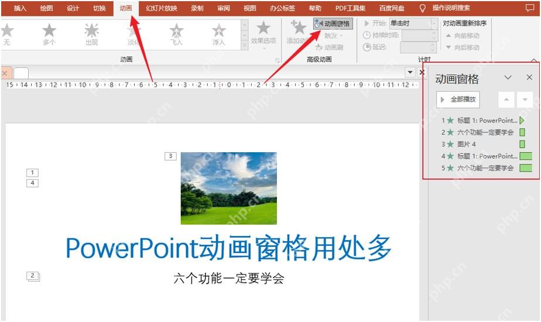The width and height of the screenshot is (541, 322).
Task: Collapse the ribbon with the chevron
Action: pyautogui.click(x=534, y=60)
